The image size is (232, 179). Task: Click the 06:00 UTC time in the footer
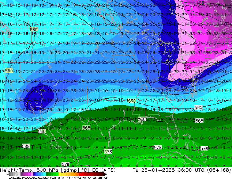190,170
